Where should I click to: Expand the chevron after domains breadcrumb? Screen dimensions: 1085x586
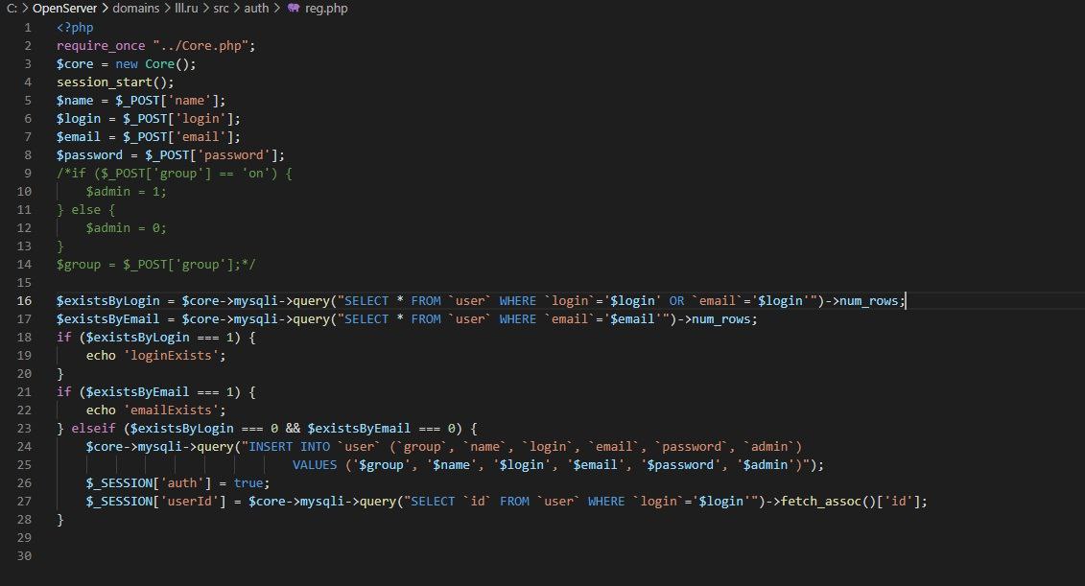(167, 9)
